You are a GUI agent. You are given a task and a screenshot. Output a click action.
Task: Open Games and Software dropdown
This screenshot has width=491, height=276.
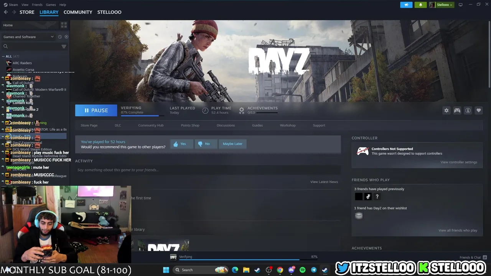tap(28, 37)
